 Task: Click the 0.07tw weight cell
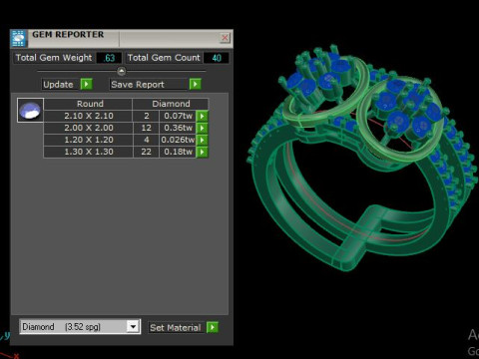[x=178, y=116]
